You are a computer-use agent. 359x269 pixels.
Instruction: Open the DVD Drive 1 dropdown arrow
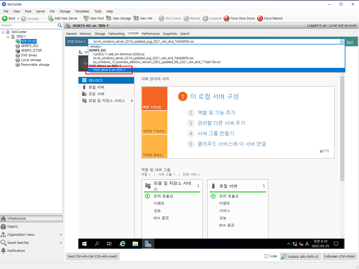343,42
